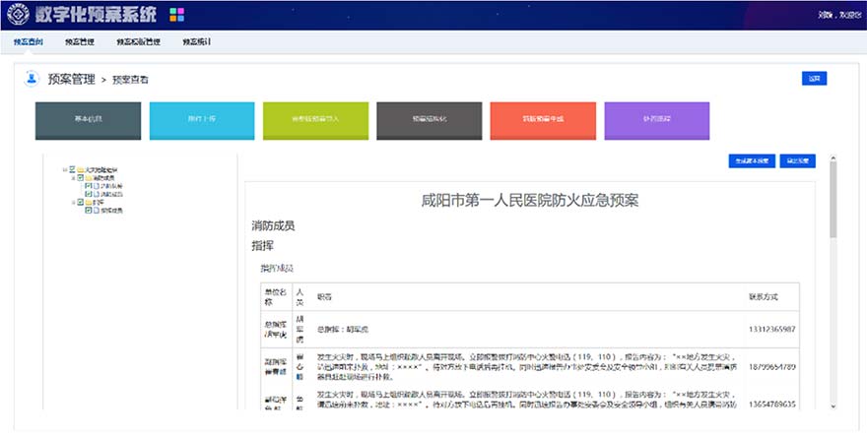The image size is (867, 437).
Task: Click phone number 13654789635
Action: (x=771, y=405)
